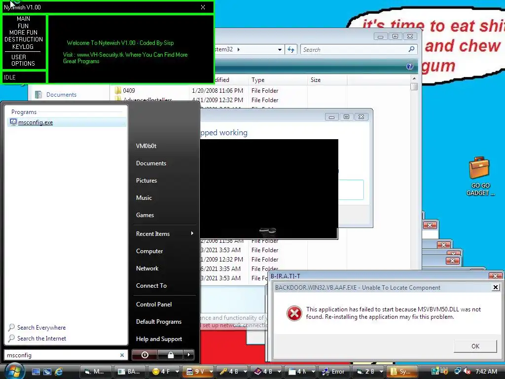The image size is (505, 379).
Task: Open Music from Start menu
Action: (144, 198)
